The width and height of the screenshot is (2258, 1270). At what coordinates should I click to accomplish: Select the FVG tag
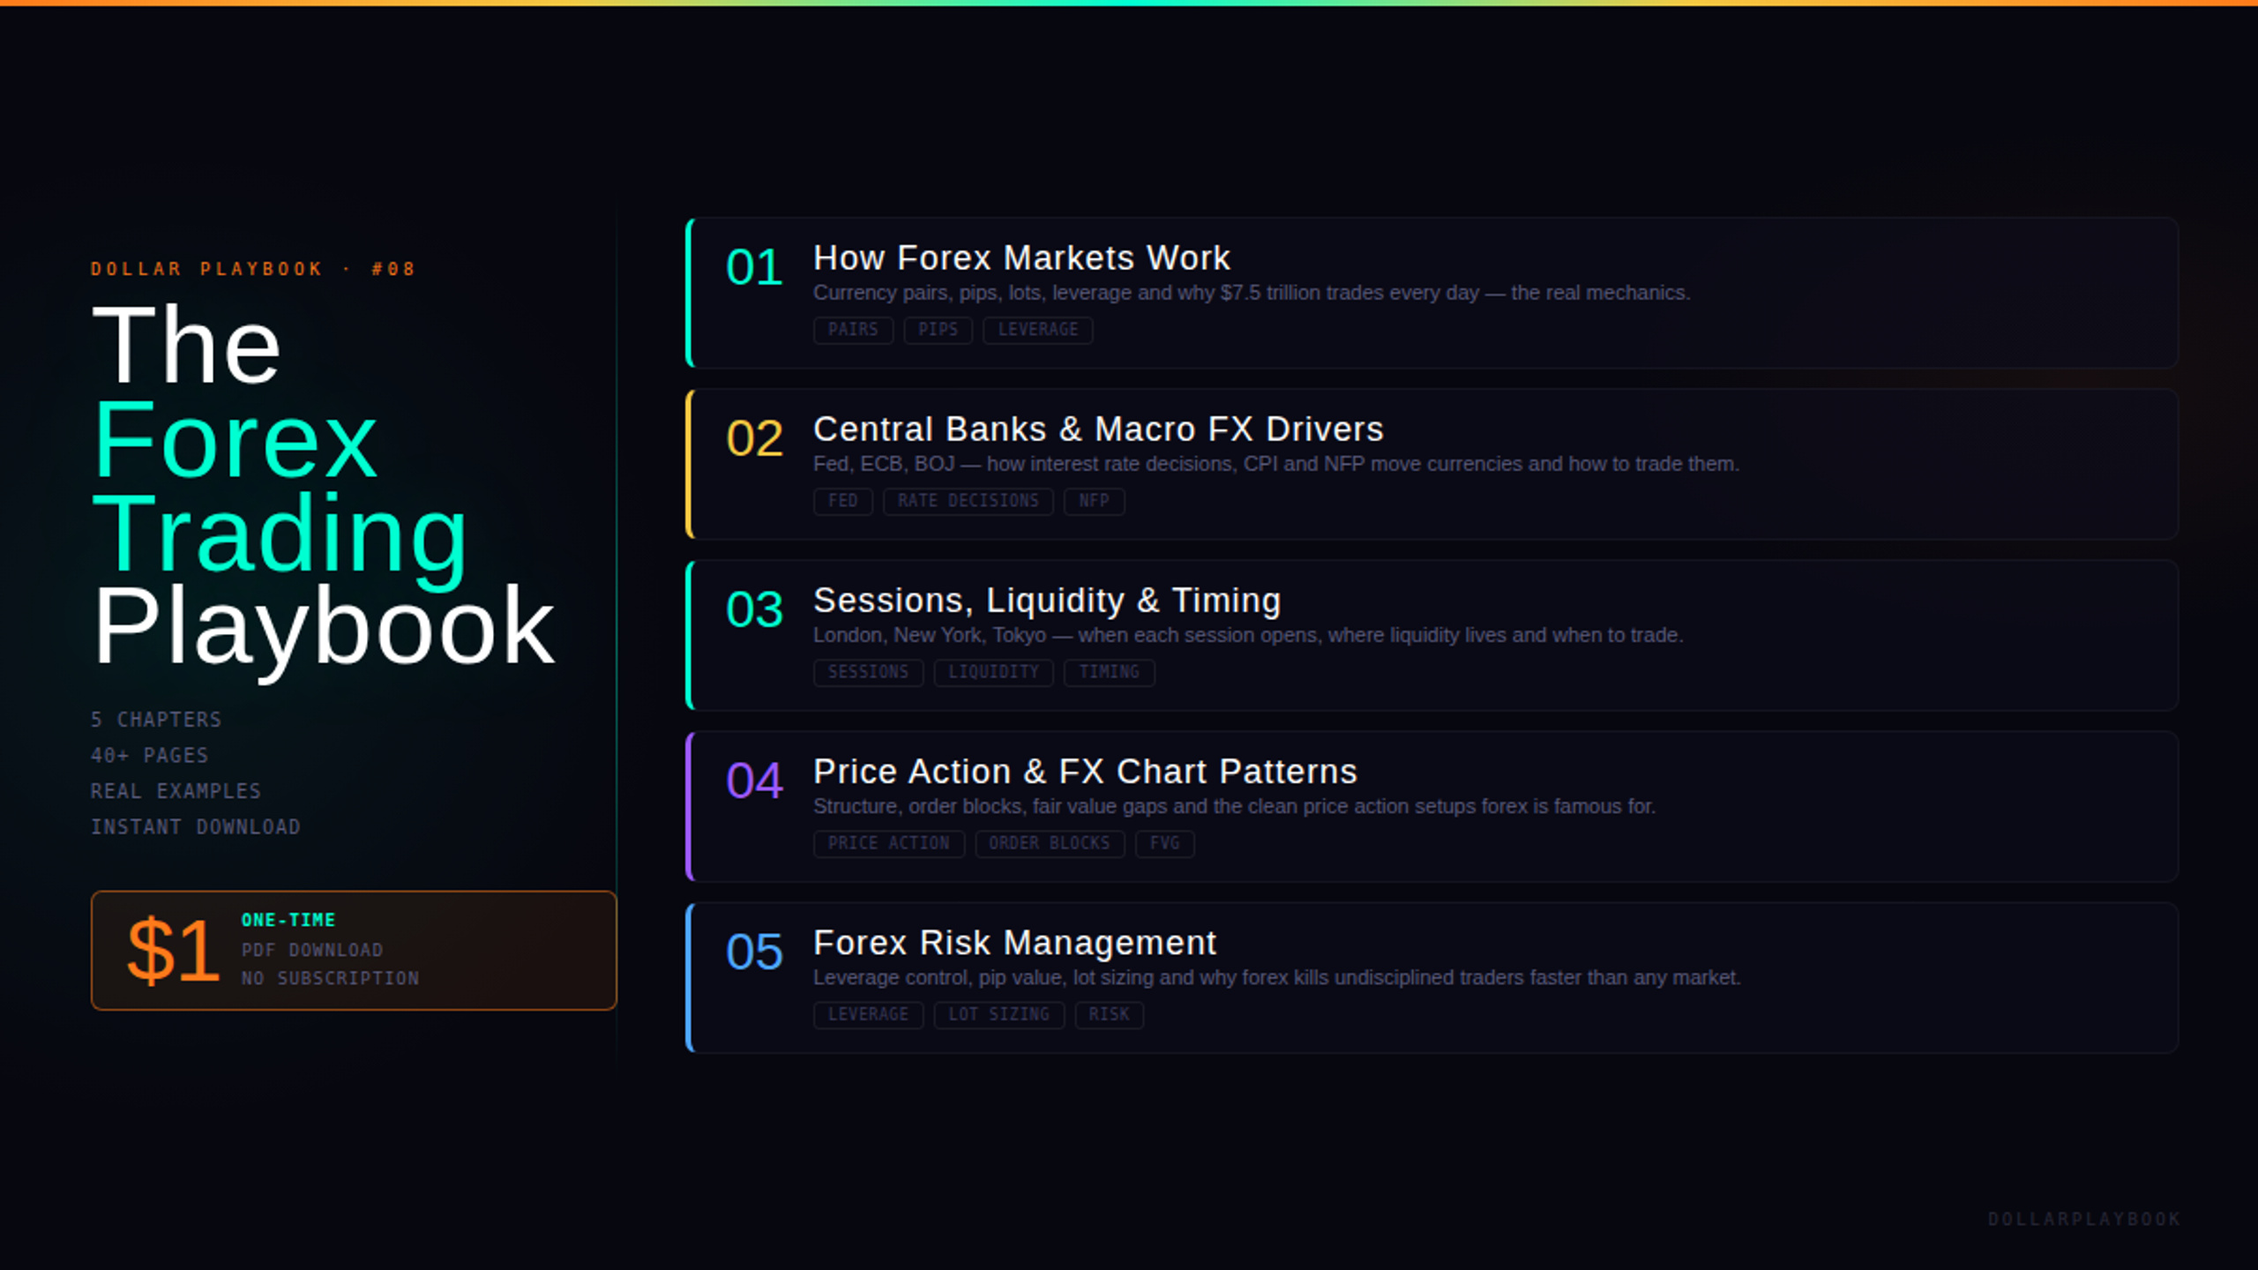tap(1164, 843)
